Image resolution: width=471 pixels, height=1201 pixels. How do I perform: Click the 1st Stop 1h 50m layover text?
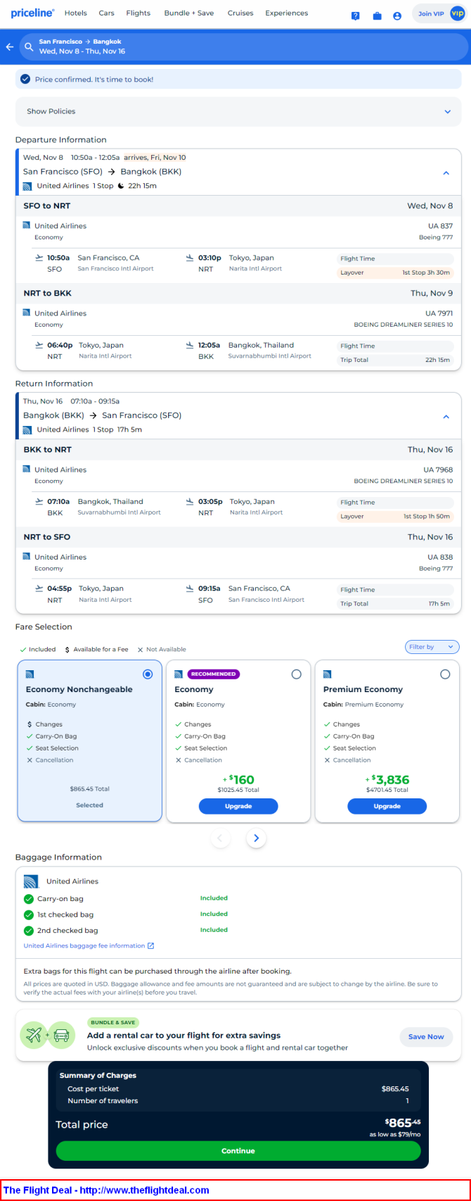427,516
